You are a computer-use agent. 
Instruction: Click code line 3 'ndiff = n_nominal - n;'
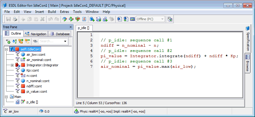click(130, 45)
